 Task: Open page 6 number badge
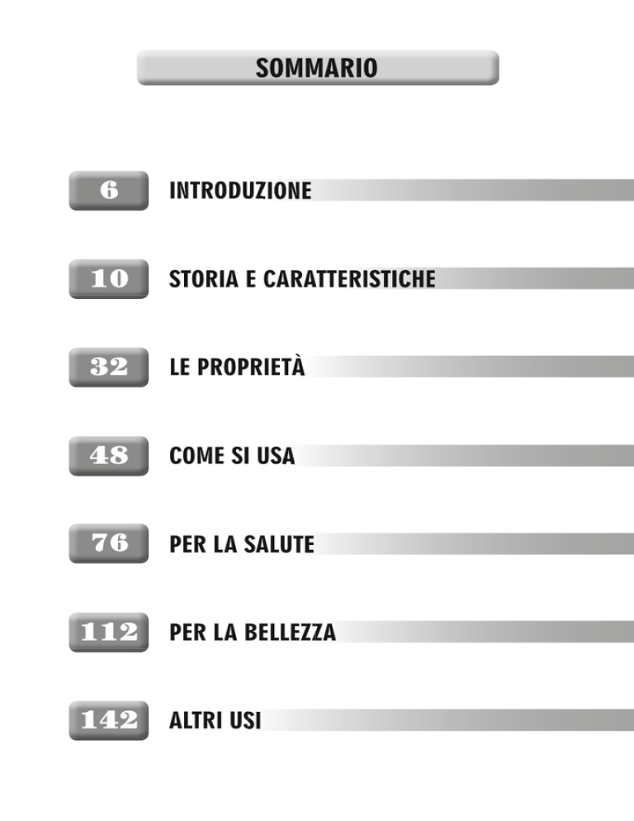click(109, 190)
